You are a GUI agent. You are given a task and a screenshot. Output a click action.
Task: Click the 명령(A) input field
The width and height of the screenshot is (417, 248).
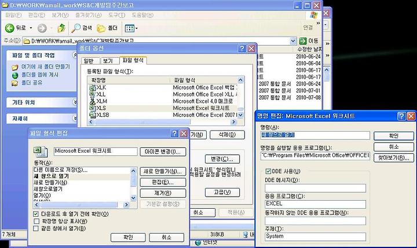tap(315, 135)
